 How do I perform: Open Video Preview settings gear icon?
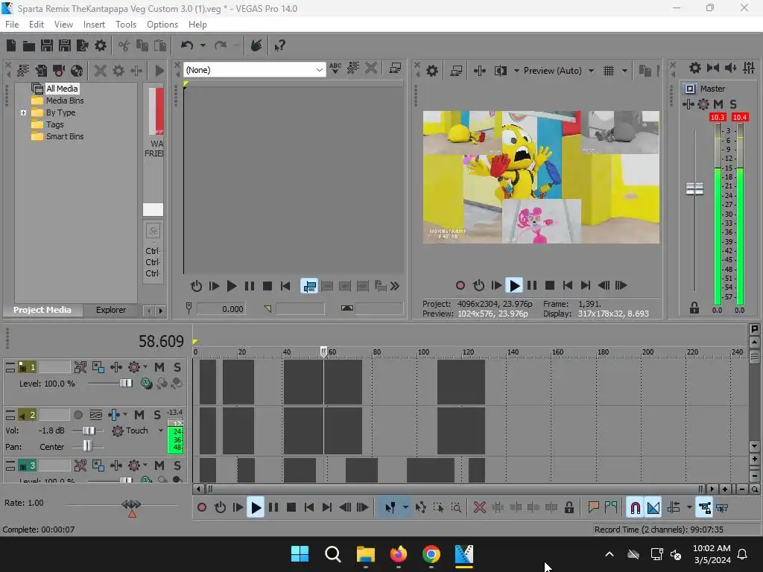pyautogui.click(x=432, y=71)
